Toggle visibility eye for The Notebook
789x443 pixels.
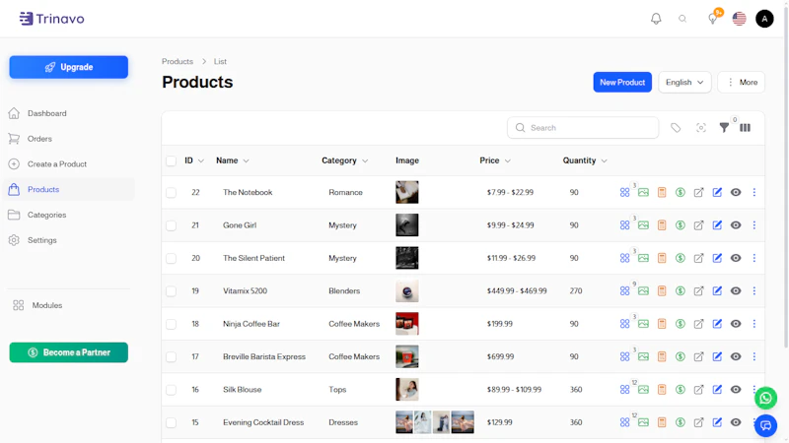[736, 192]
